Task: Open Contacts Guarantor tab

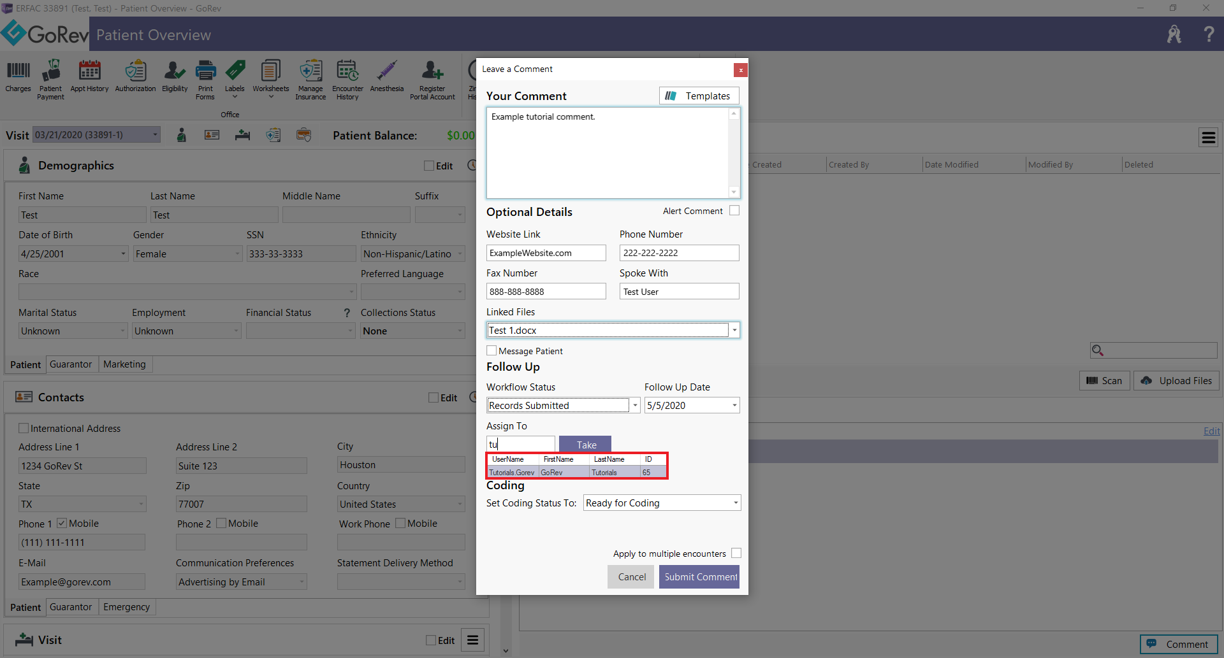Action: point(71,607)
